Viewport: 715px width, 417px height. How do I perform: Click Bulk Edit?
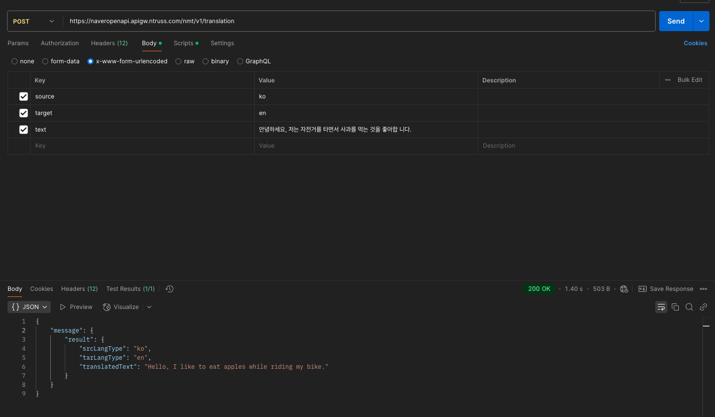pyautogui.click(x=690, y=80)
